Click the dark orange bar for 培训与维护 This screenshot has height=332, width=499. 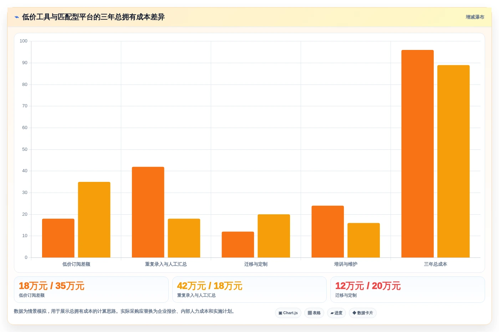328,232
